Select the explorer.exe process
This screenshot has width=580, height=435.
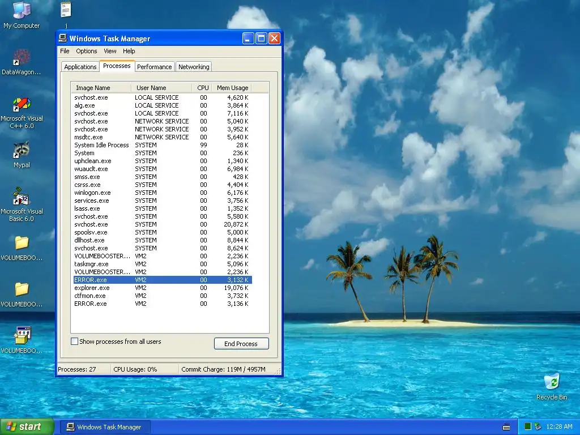[x=163, y=288]
